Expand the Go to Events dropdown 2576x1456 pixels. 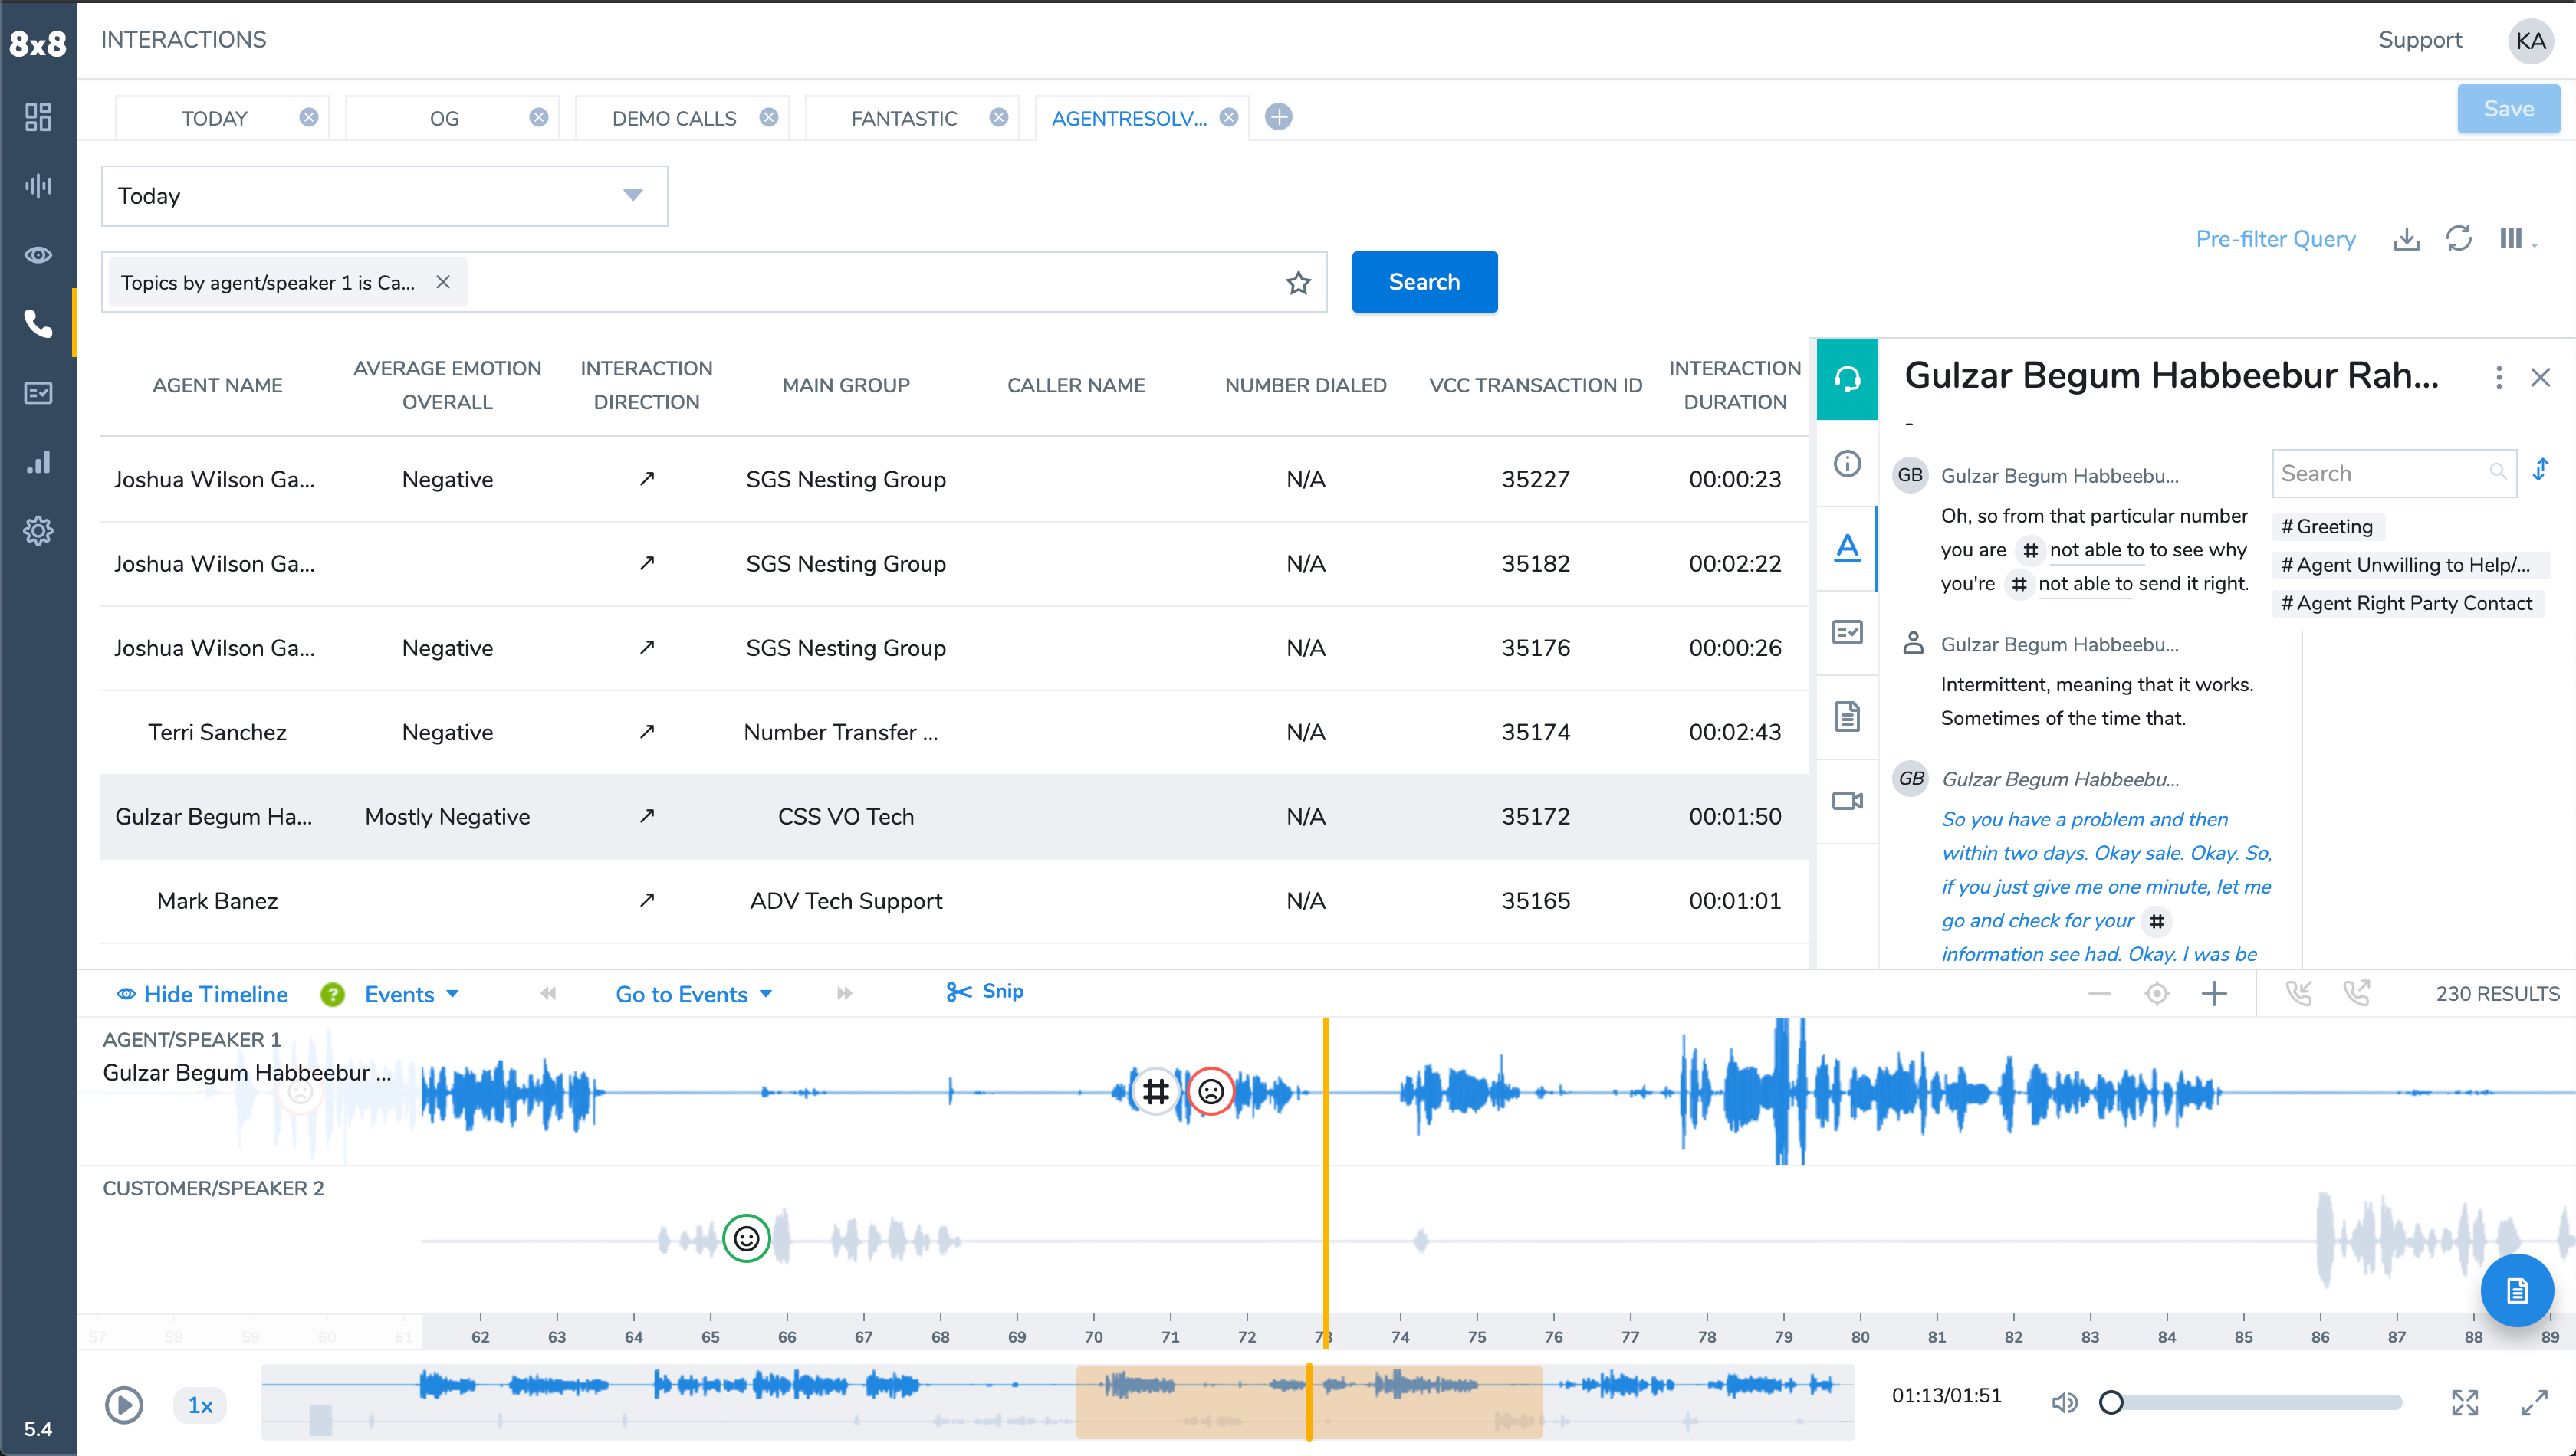click(x=695, y=994)
